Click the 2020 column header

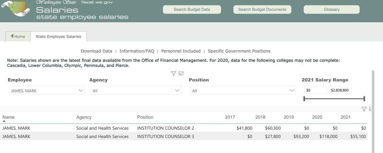point(317,117)
